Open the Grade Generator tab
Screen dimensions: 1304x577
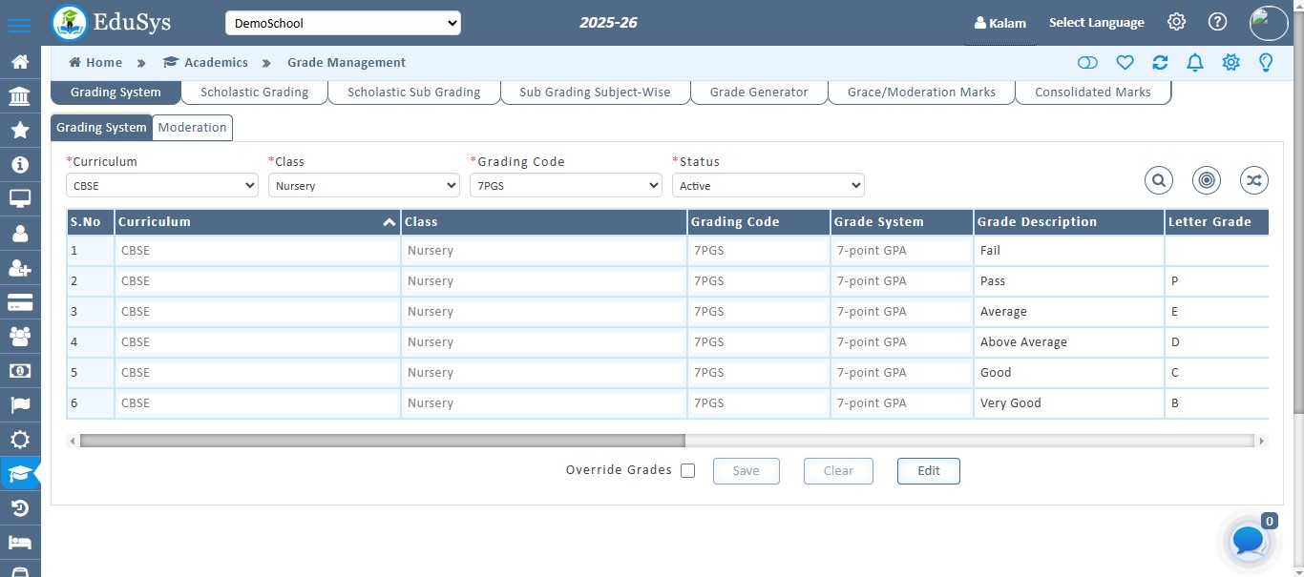pos(759,93)
